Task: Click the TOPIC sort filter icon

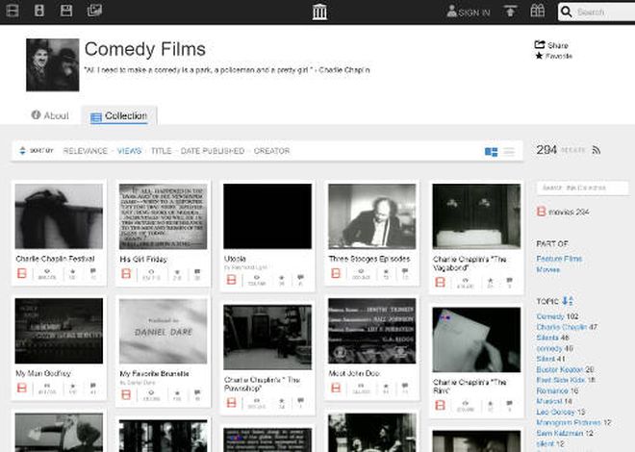Action: [x=568, y=301]
